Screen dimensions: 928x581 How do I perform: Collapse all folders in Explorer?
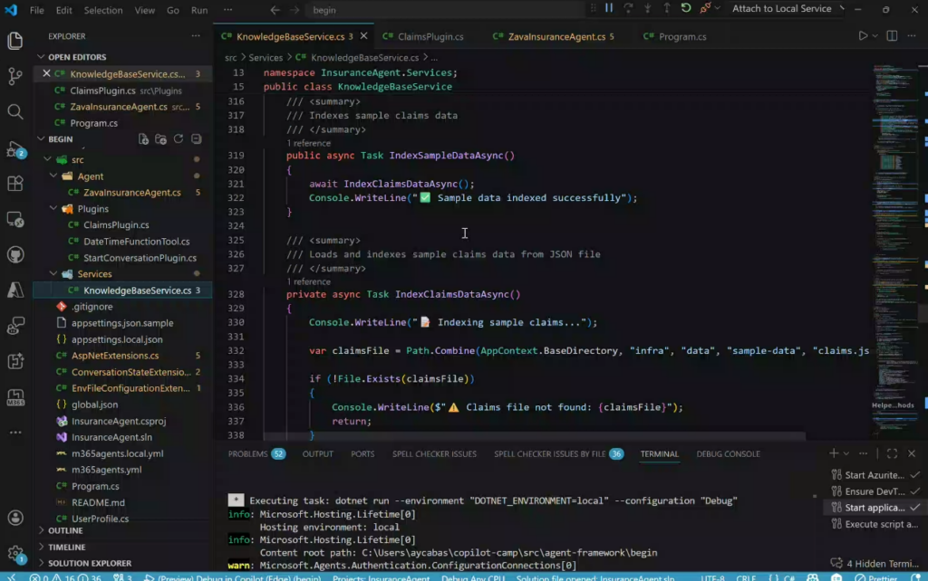196,139
